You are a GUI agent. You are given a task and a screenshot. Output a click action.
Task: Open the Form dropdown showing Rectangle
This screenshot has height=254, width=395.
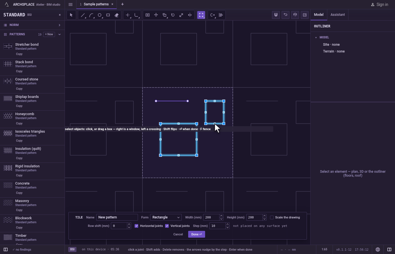coord(166,217)
